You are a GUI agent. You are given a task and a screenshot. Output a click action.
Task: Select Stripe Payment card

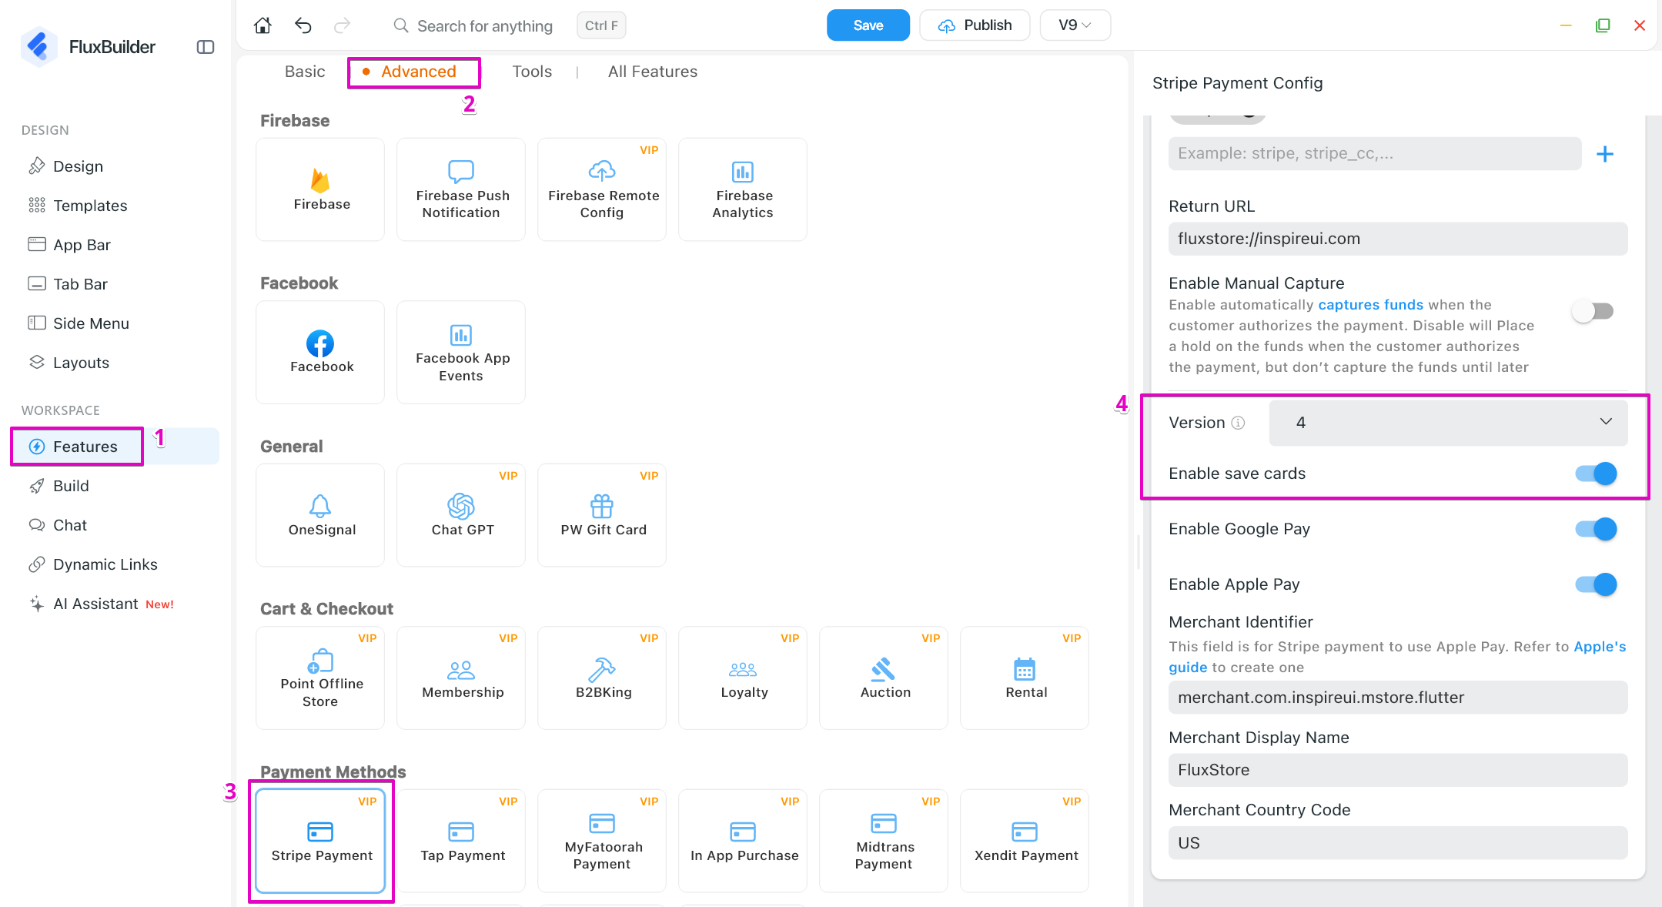click(320, 841)
